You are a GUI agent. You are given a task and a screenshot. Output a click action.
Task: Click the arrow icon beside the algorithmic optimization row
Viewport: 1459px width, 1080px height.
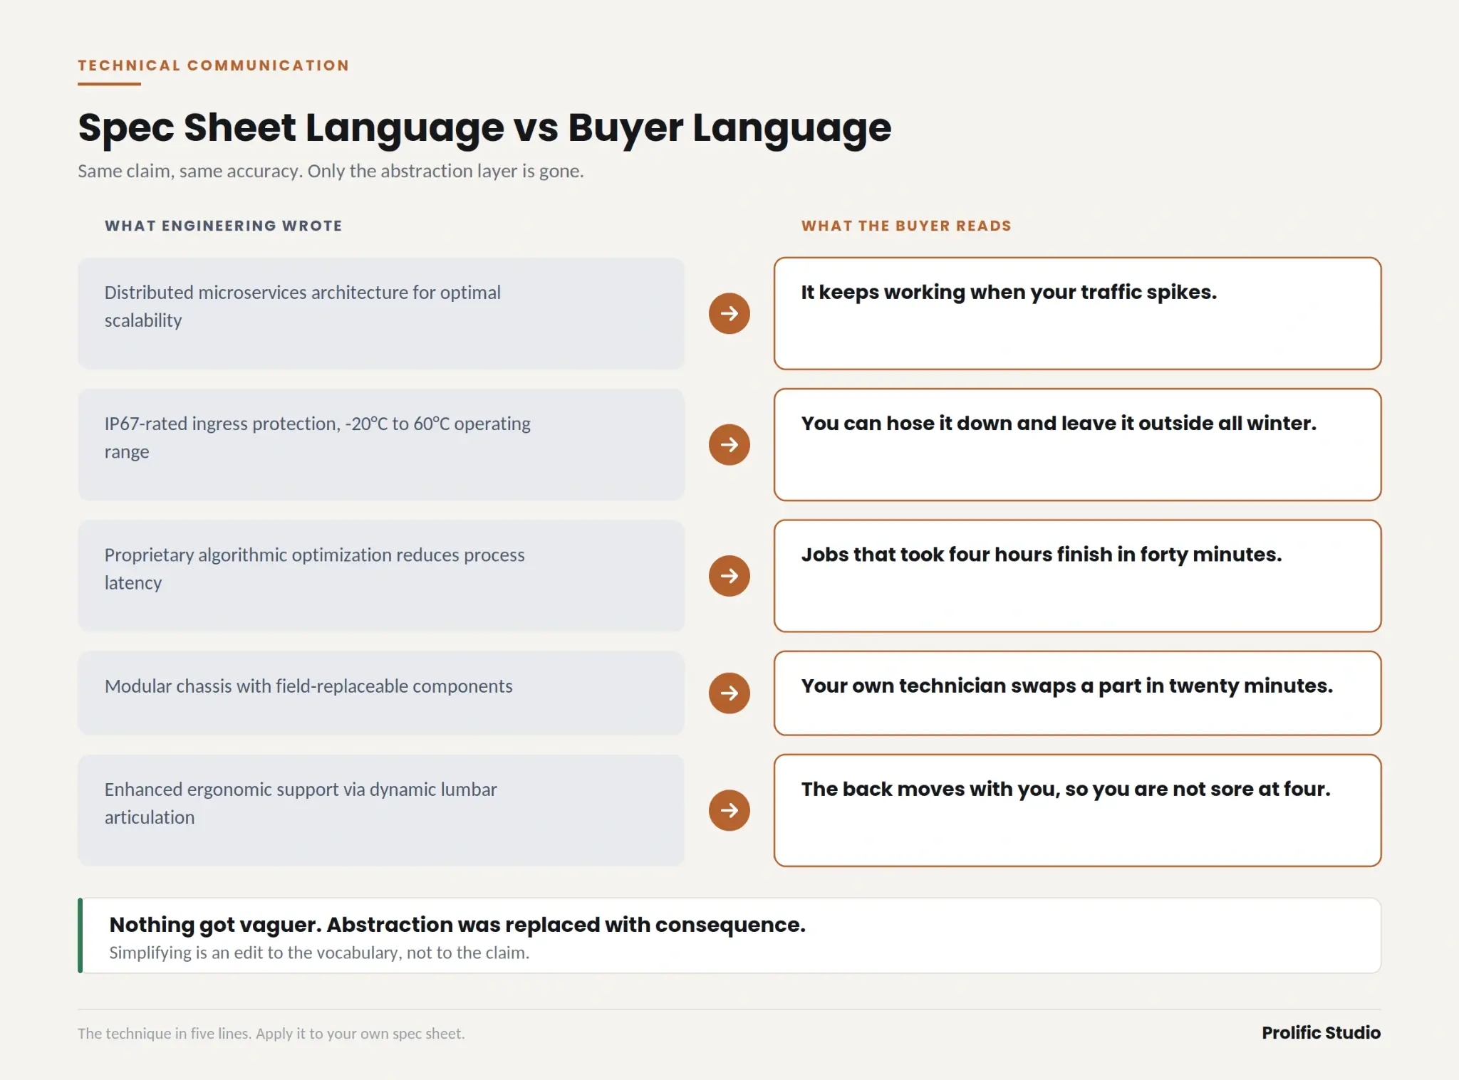[729, 576]
